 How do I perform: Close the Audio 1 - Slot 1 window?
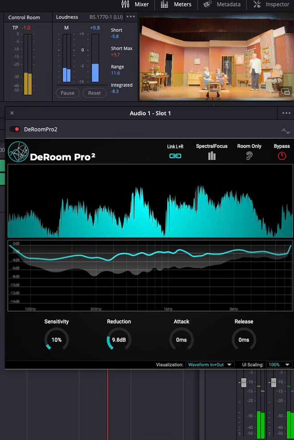[12, 113]
